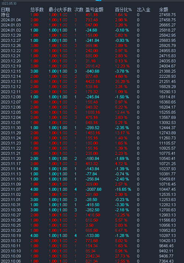Image resolution: width=184 pixels, height=263 pixels.
Task: Click the 27.73 % percentage cell
Action: (122, 256)
